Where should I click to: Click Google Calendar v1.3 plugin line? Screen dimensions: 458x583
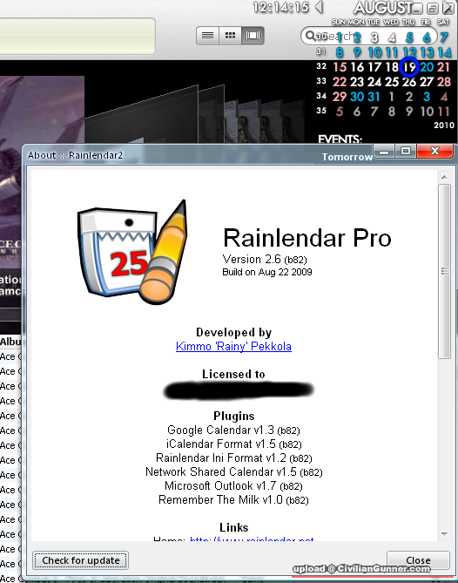tap(233, 430)
